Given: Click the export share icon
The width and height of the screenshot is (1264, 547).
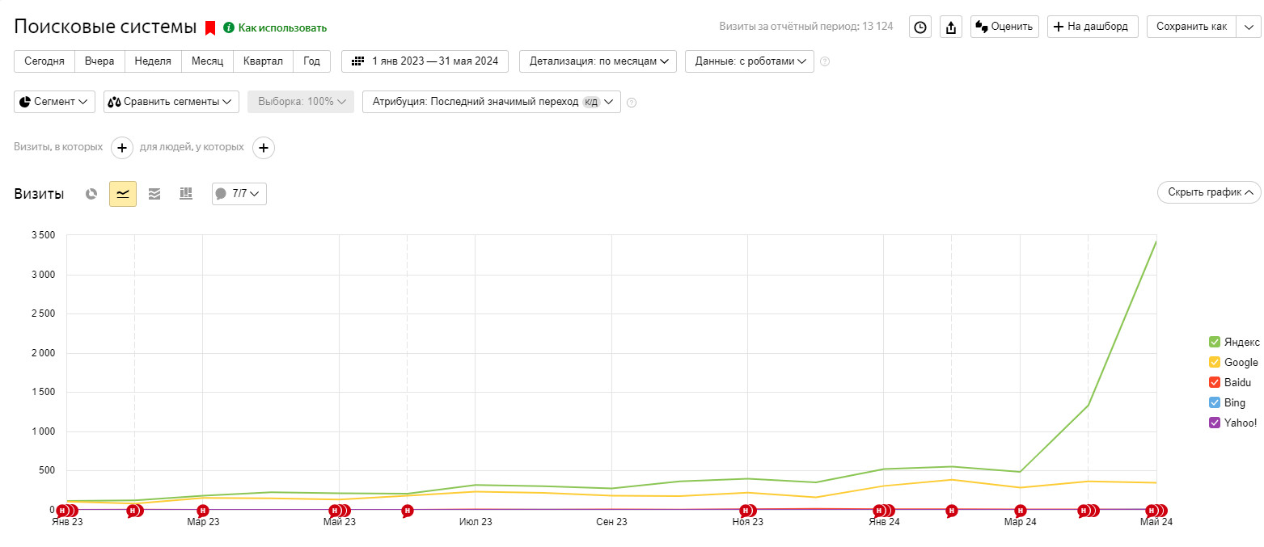Looking at the screenshot, I should 951,27.
